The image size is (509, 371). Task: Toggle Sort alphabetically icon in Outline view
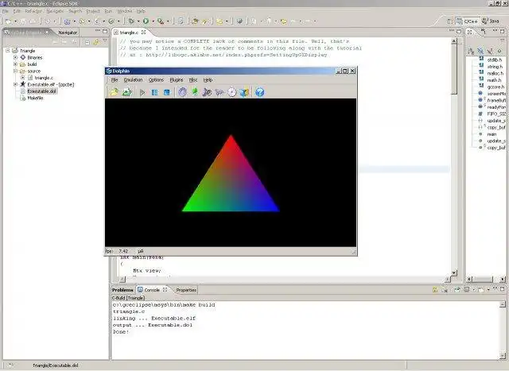tap(471, 51)
